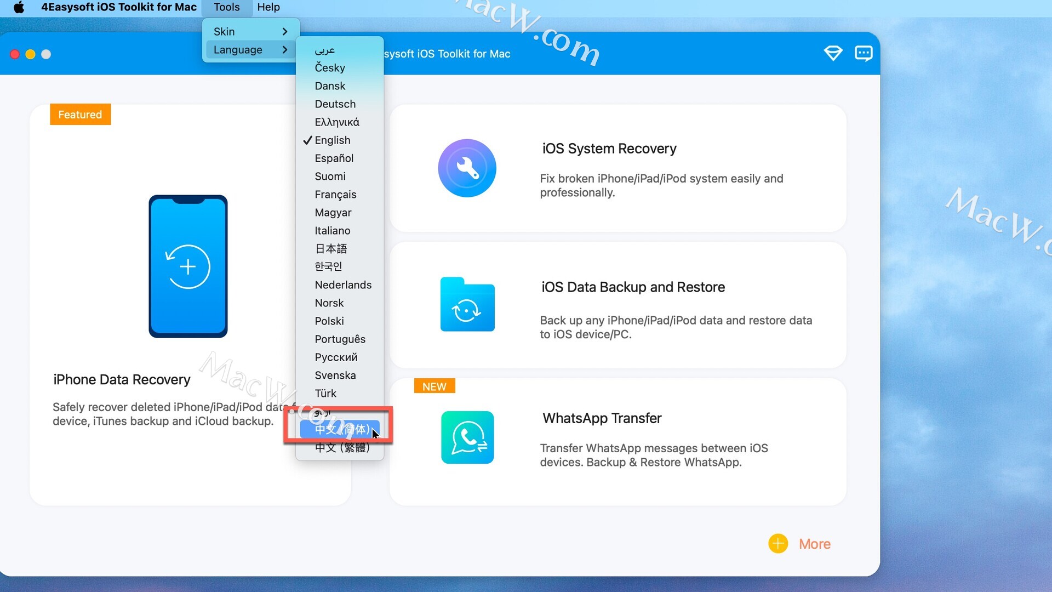Open the feedback message icon in the title bar
The image size is (1052, 592).
864,53
